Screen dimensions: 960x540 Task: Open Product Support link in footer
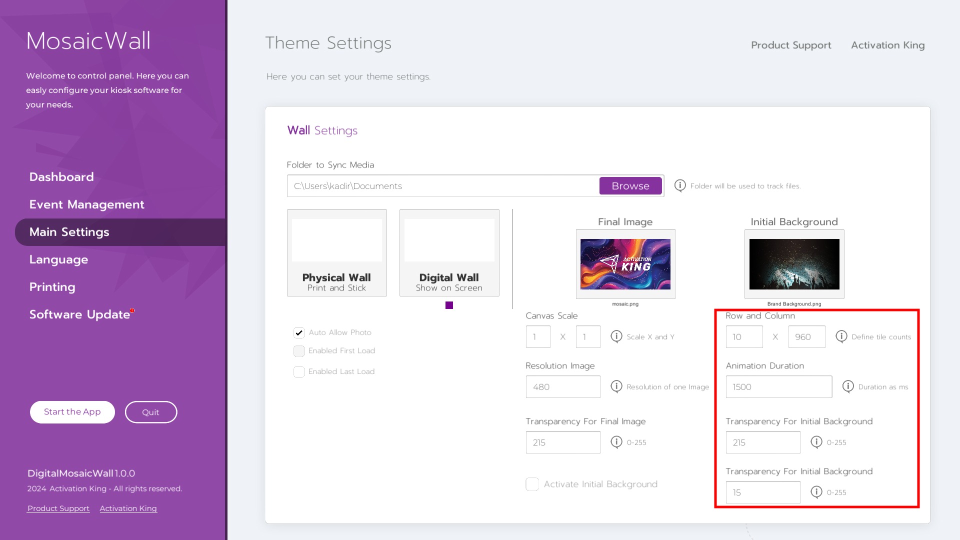pyautogui.click(x=58, y=508)
